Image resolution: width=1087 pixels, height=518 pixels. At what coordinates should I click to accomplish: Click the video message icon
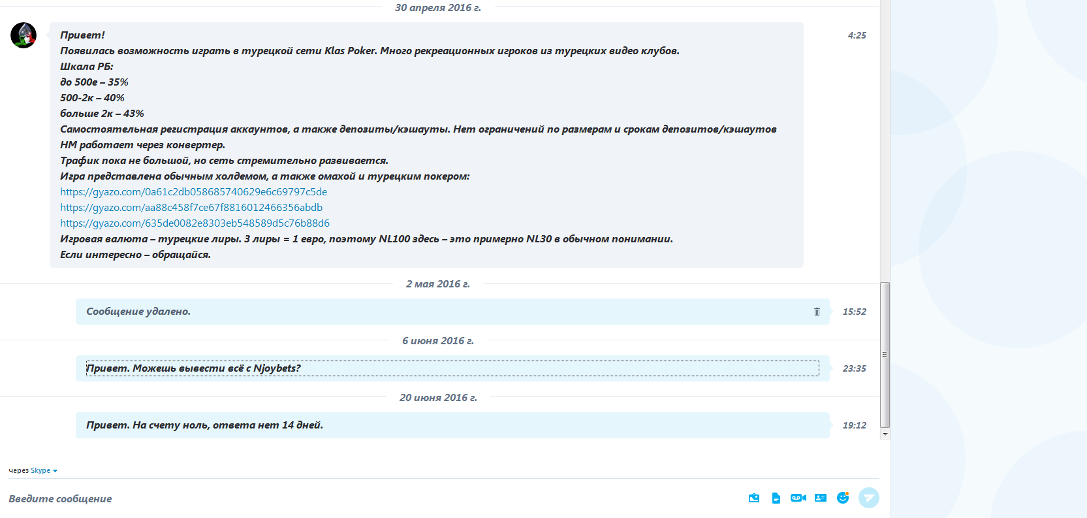tap(798, 498)
